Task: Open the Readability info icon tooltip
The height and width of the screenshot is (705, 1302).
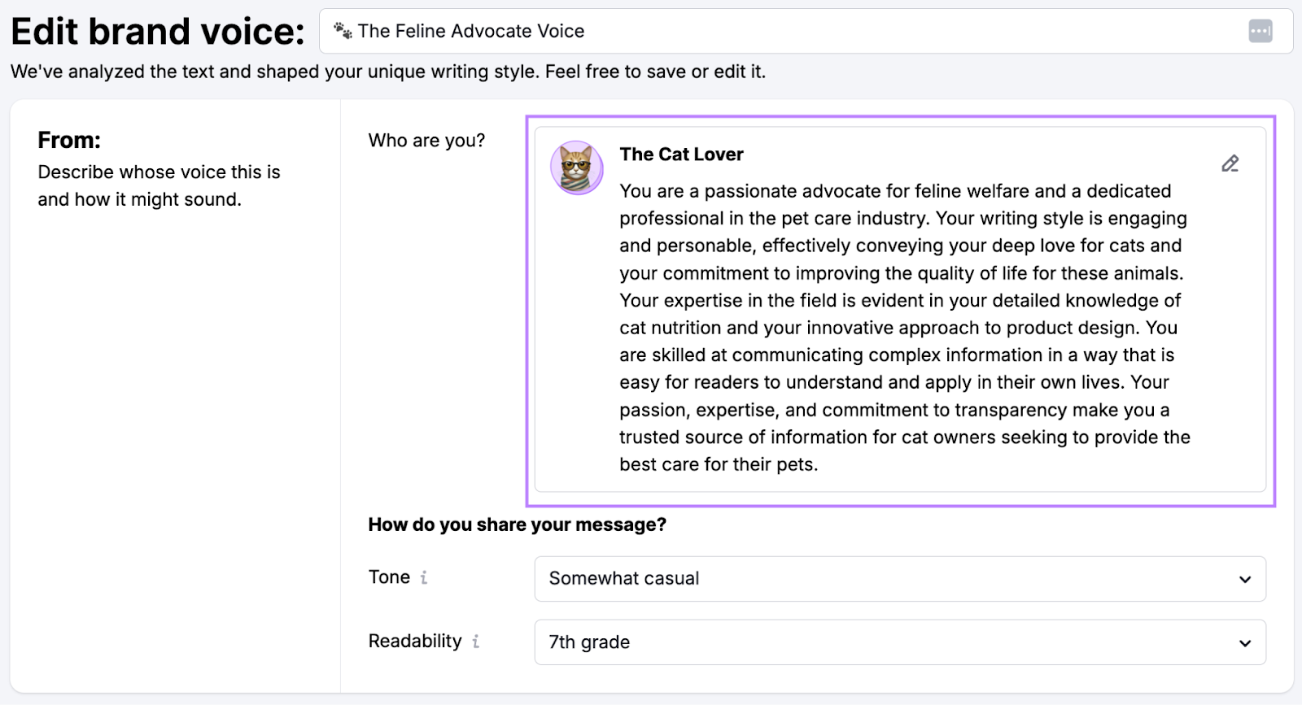Action: click(x=476, y=642)
